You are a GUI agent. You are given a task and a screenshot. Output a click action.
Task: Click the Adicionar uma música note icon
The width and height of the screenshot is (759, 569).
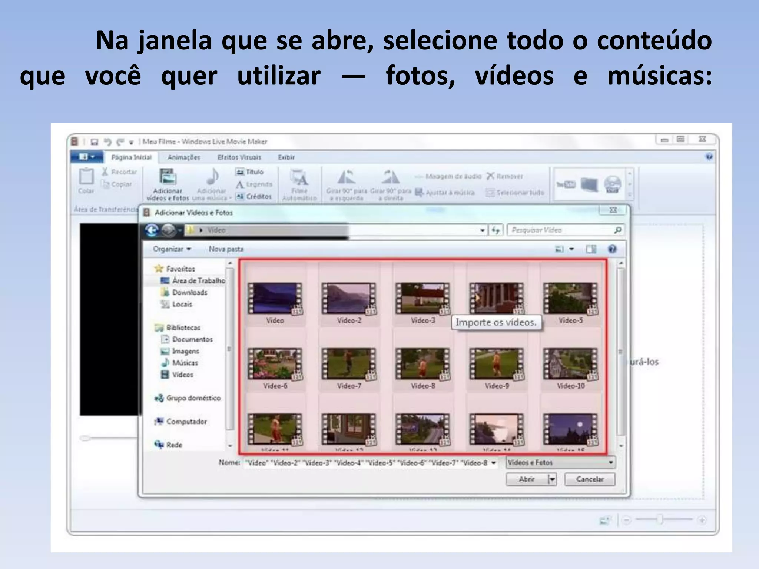(212, 176)
